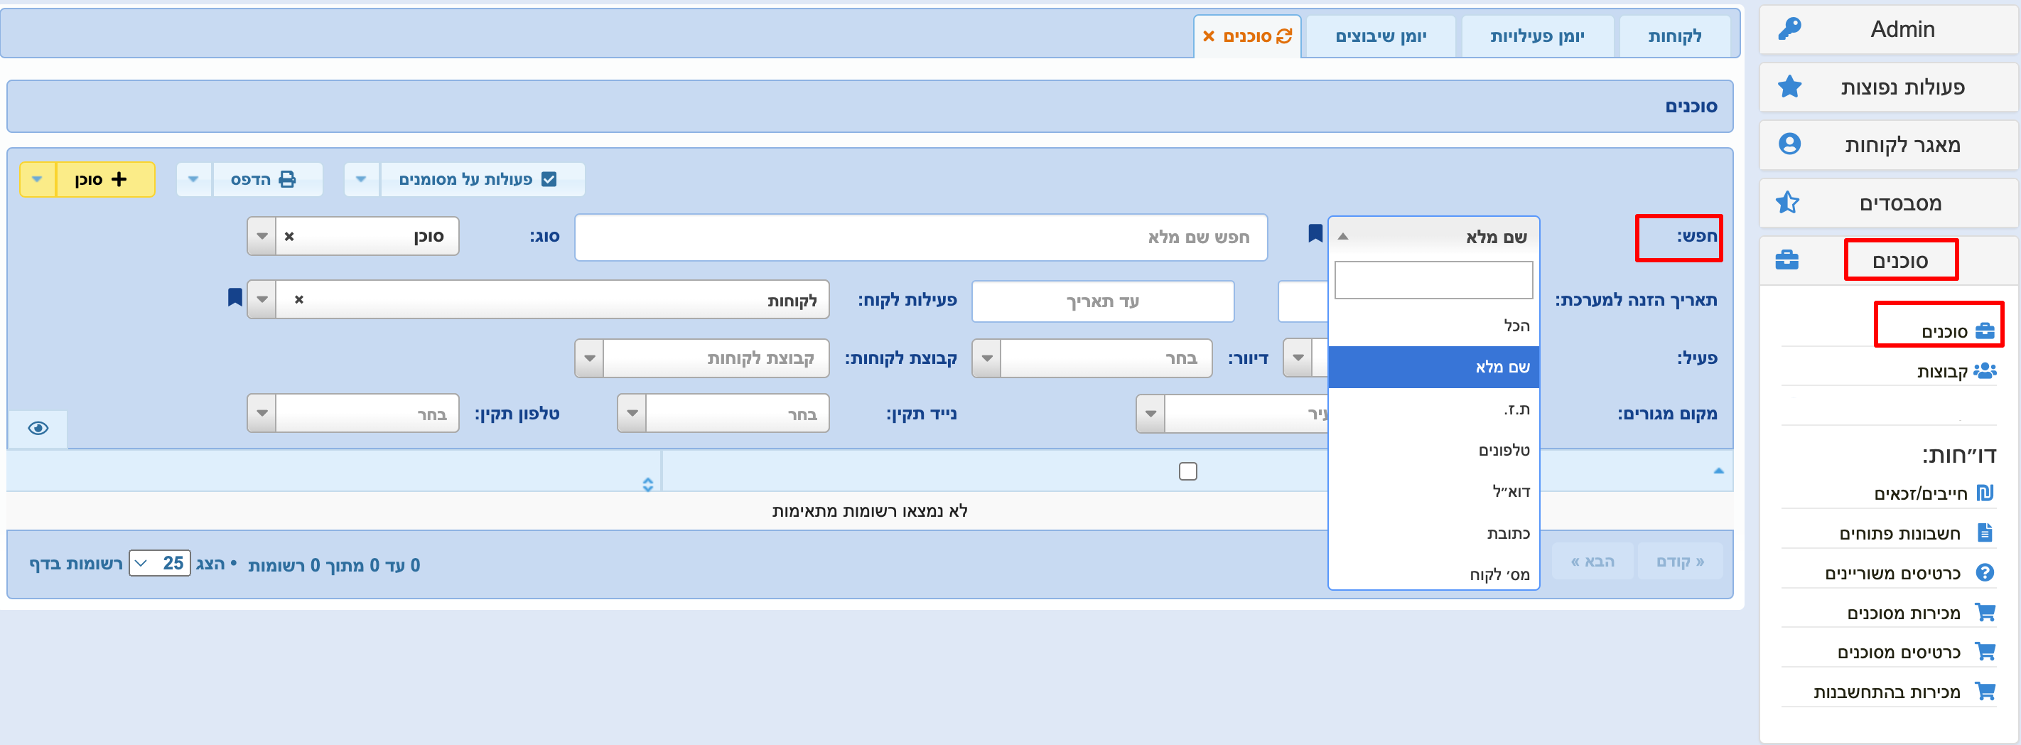Open the קבוצת לקוחות dropdown

tap(701, 358)
